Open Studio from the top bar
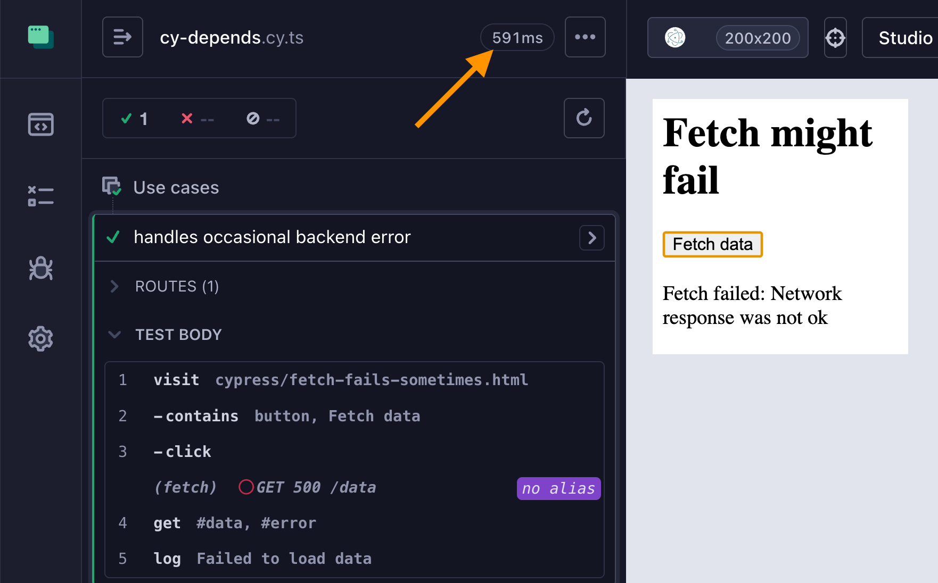The height and width of the screenshot is (583, 938). 904,38
